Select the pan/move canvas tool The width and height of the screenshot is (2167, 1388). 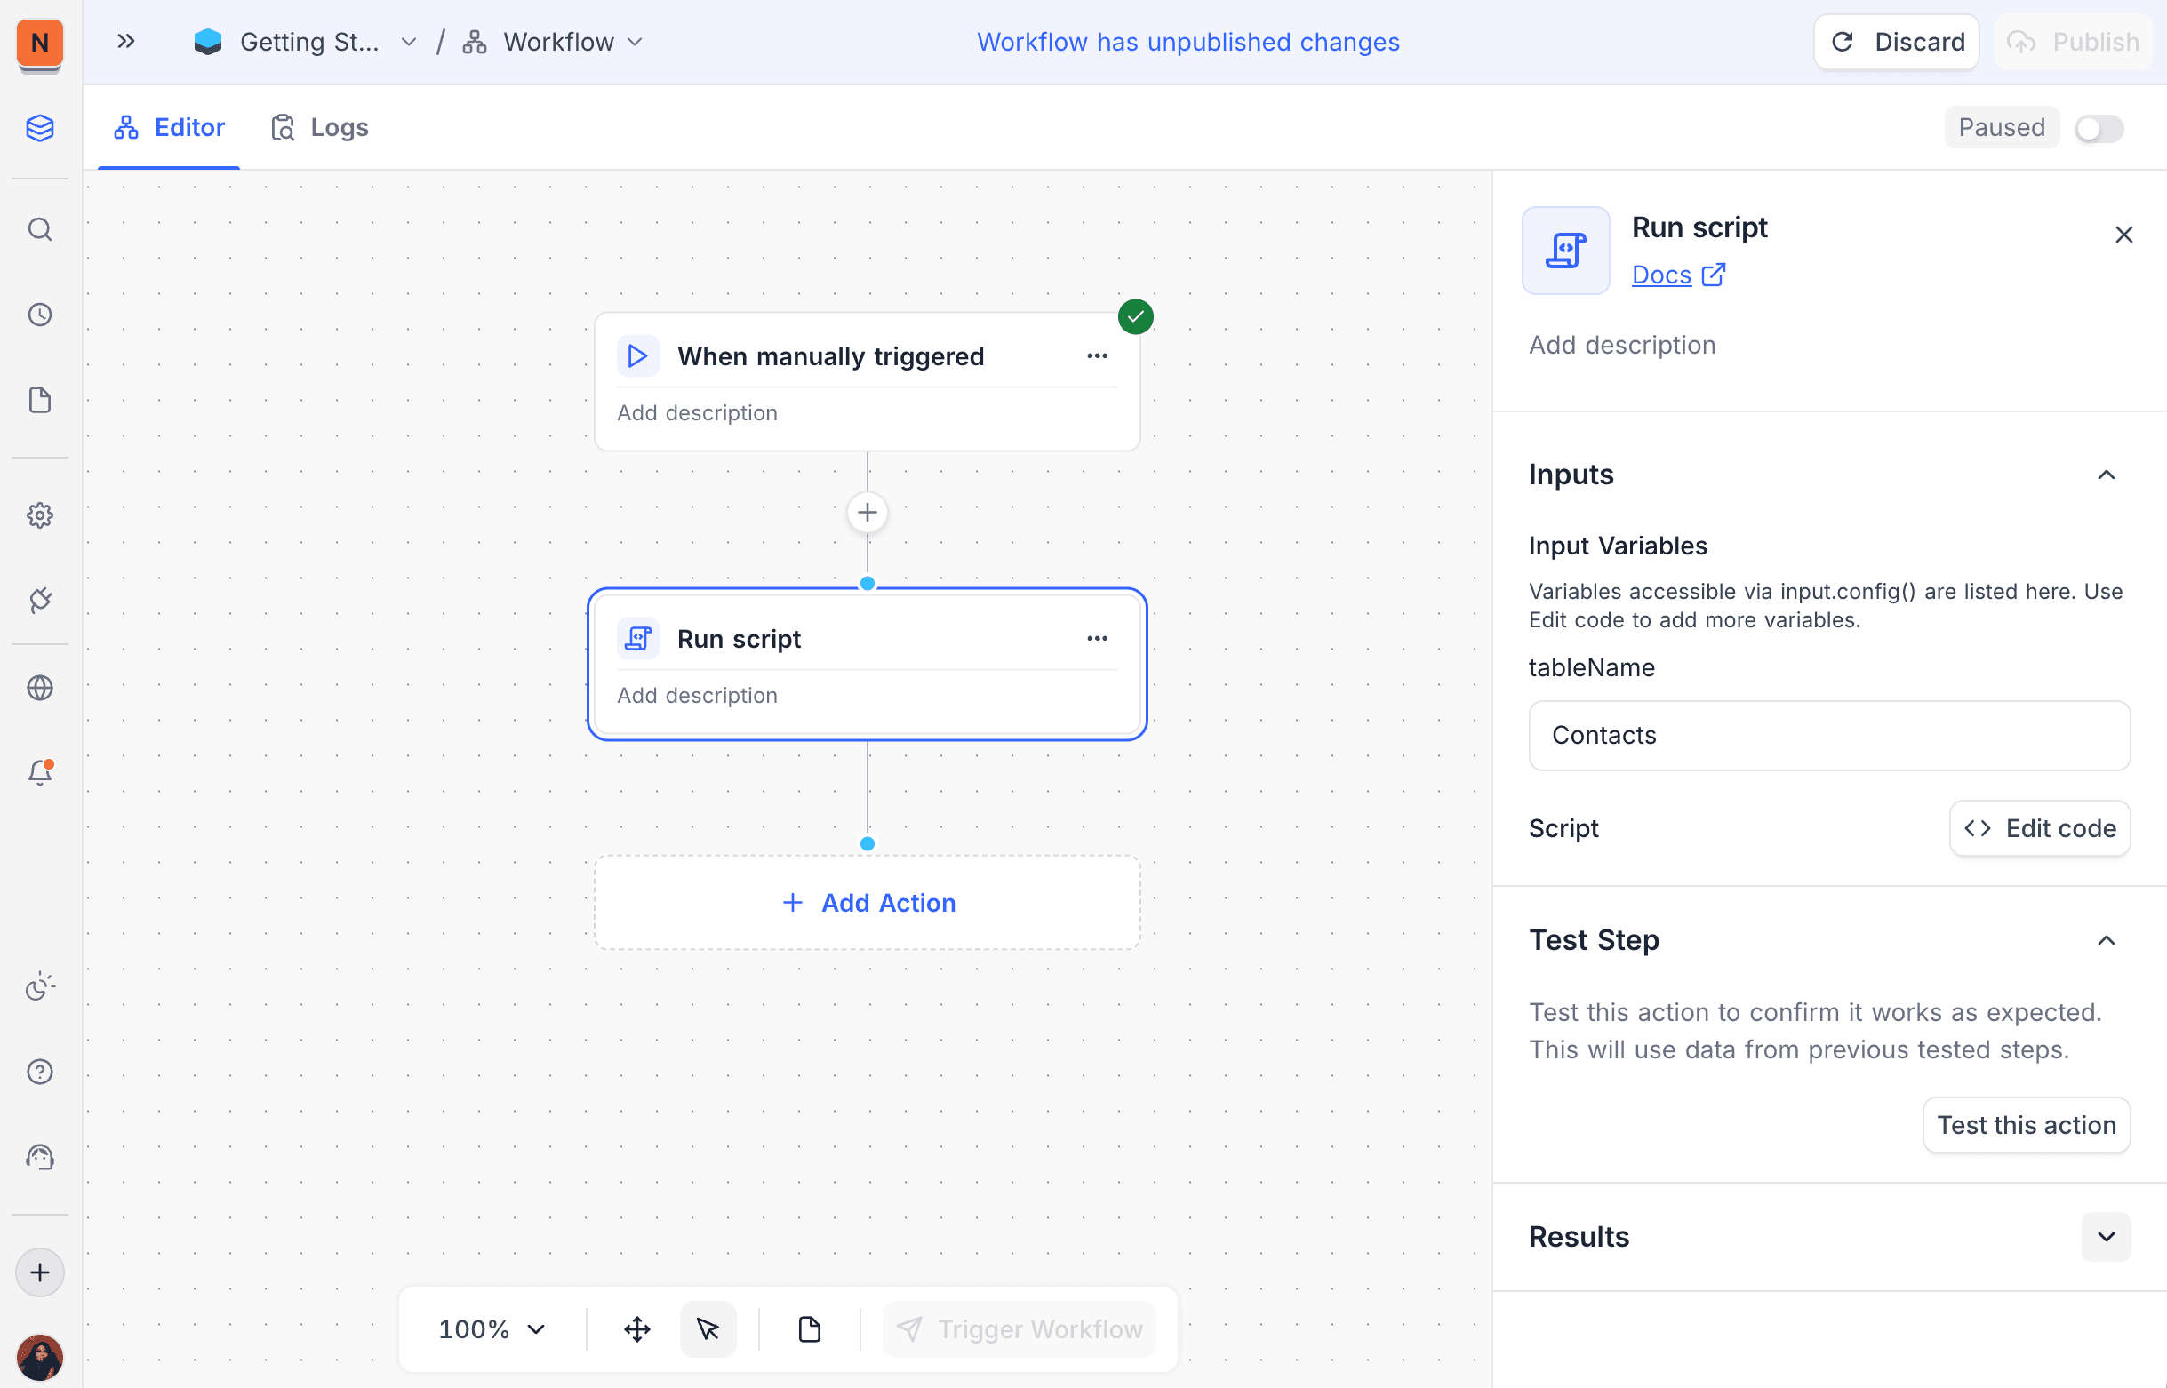637,1329
